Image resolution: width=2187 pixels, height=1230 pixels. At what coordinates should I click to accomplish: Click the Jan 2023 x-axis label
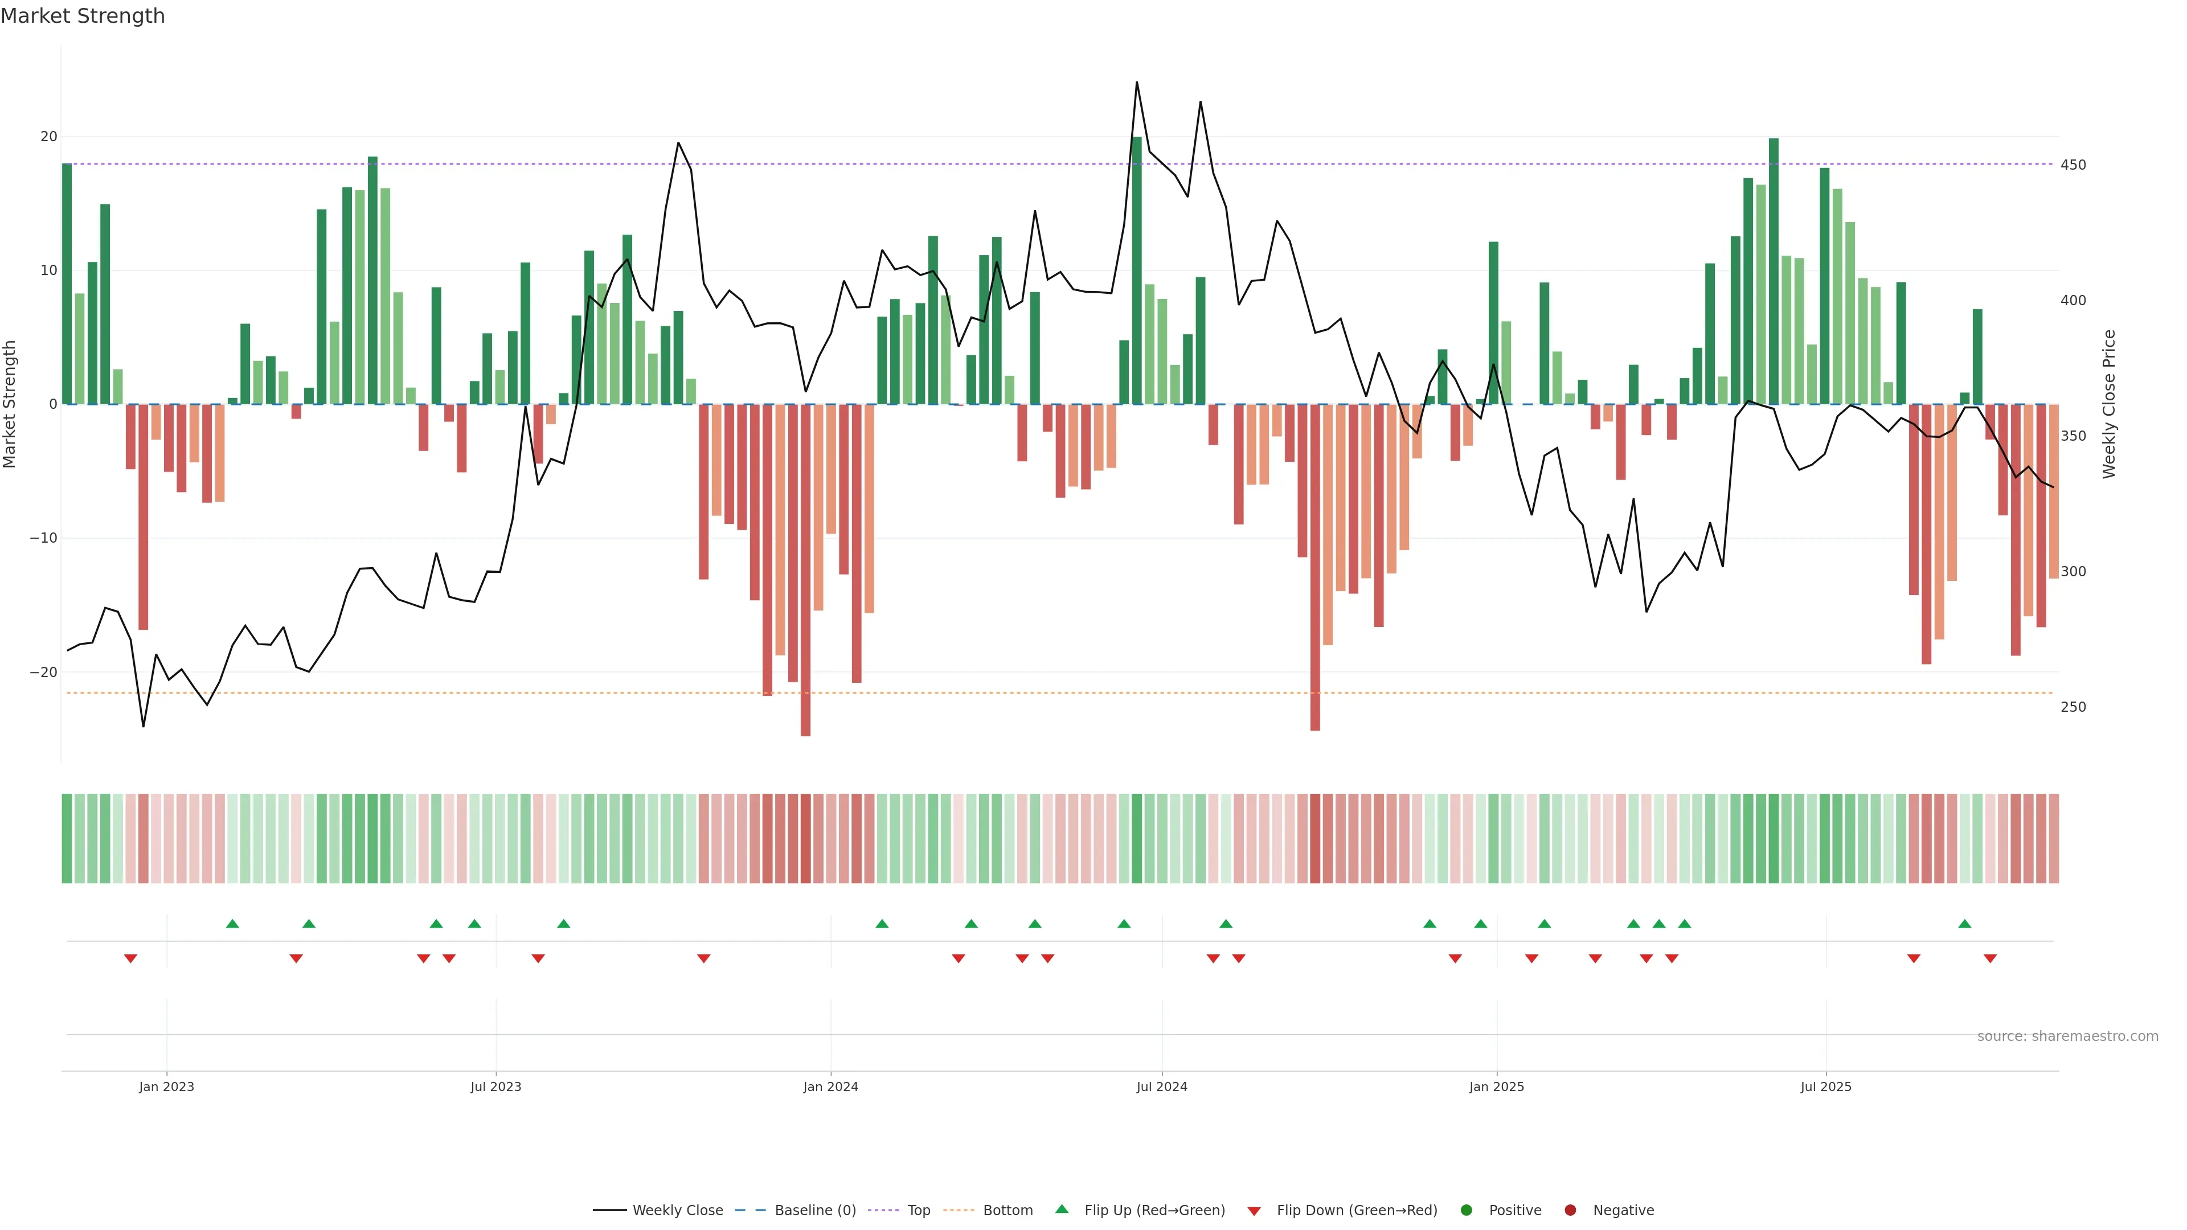coord(166,1086)
